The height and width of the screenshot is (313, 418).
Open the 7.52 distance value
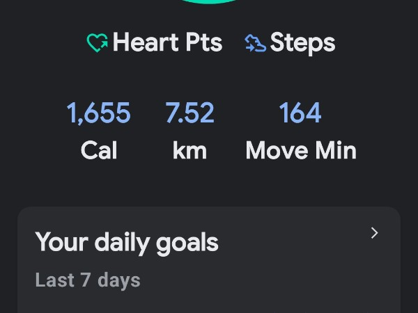pyautogui.click(x=189, y=113)
